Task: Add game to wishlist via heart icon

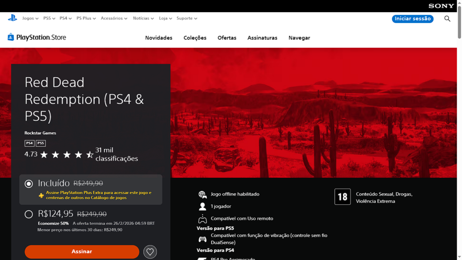Action: pos(150,252)
